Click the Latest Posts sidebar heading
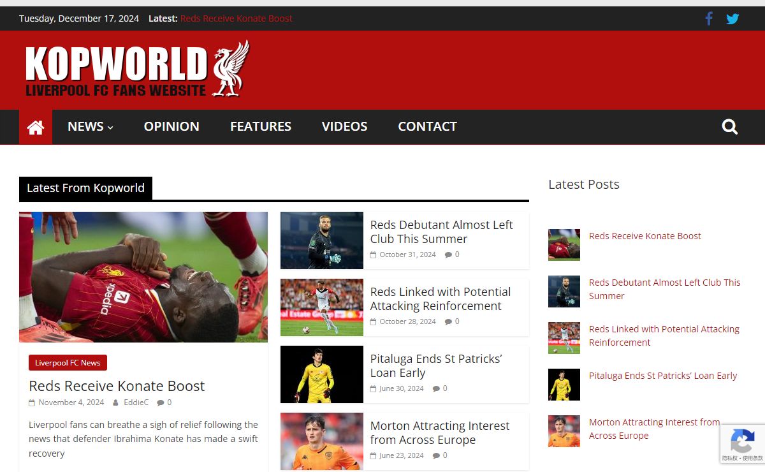The image size is (765, 472). (584, 184)
